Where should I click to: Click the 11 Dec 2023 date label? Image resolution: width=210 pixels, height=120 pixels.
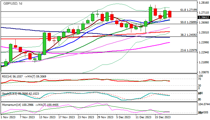click(144, 117)
